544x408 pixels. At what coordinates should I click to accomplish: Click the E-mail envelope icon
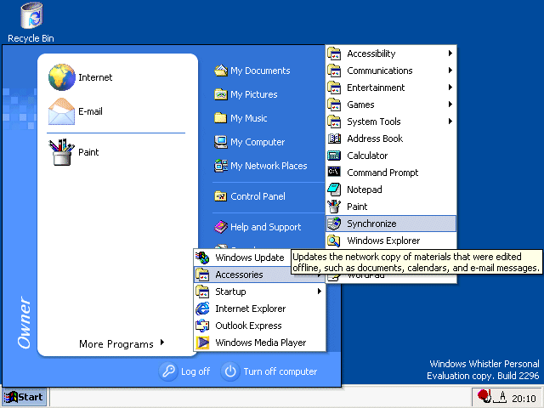tap(61, 111)
